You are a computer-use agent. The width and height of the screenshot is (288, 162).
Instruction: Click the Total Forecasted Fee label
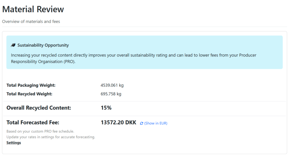(x=33, y=122)
